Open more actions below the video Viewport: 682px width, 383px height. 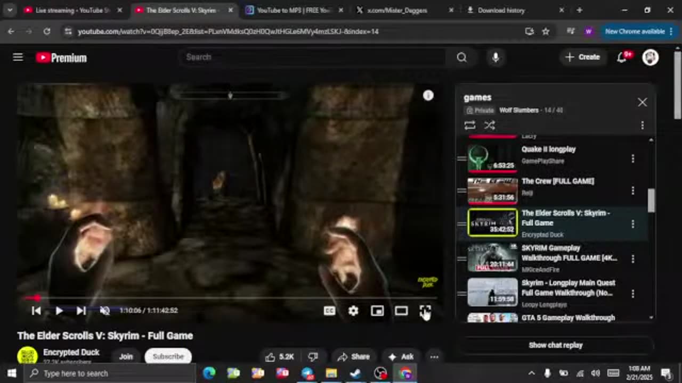pyautogui.click(x=434, y=356)
